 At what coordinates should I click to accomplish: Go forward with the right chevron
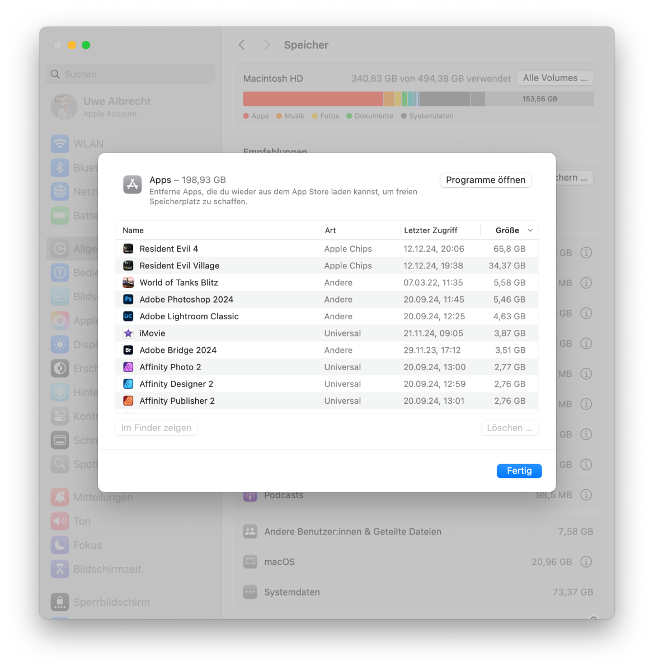[x=267, y=45]
